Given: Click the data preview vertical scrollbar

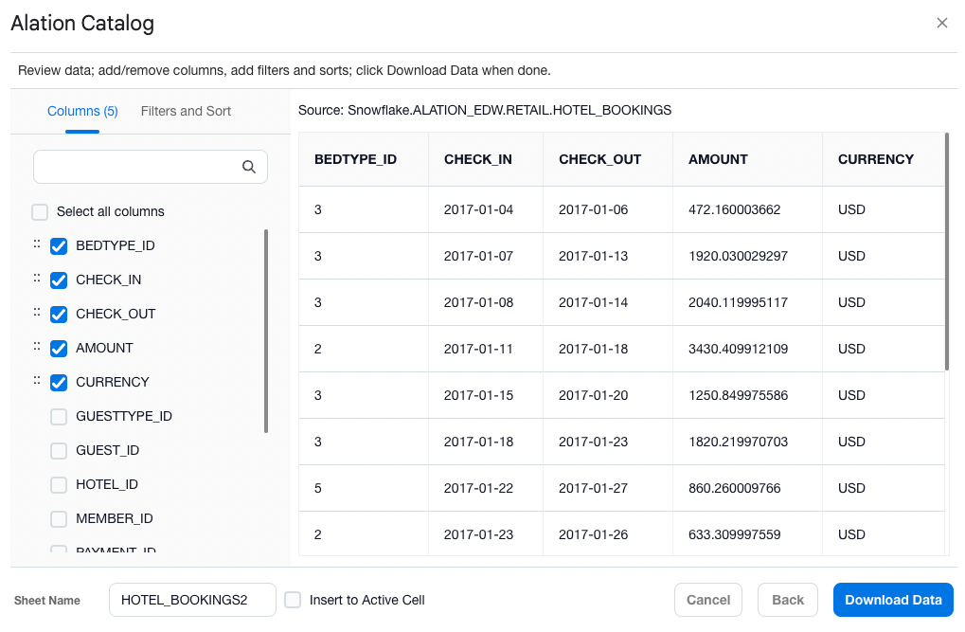Looking at the screenshot, I should click(947, 251).
